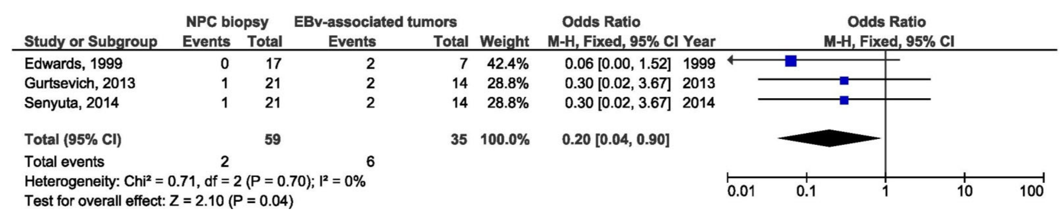Click the blue square in Senyuta, 2014 row
The height and width of the screenshot is (217, 1062).
844,100
